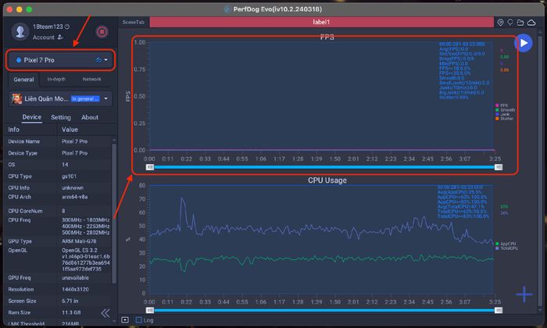Image resolution: width=547 pixels, height=328 pixels.
Task: Toggle the Smooth series in the legend
Action: coord(505,110)
